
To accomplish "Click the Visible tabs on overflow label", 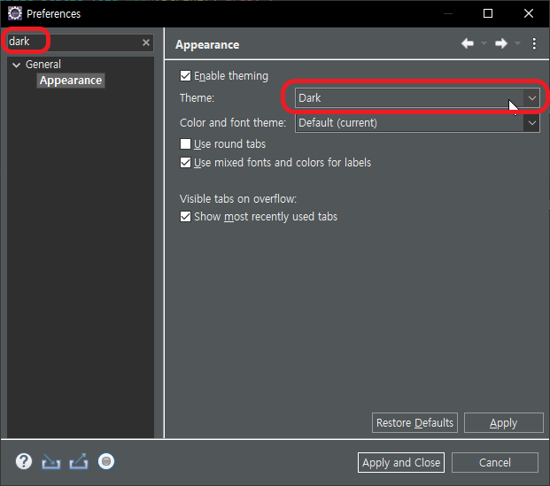I will [x=238, y=199].
